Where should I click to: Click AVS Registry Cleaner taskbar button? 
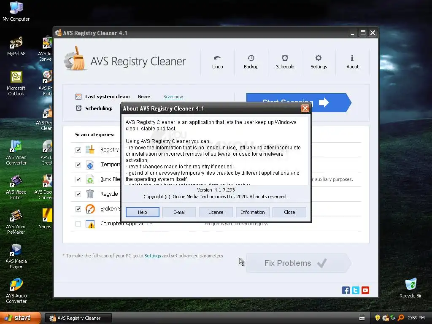click(78, 318)
